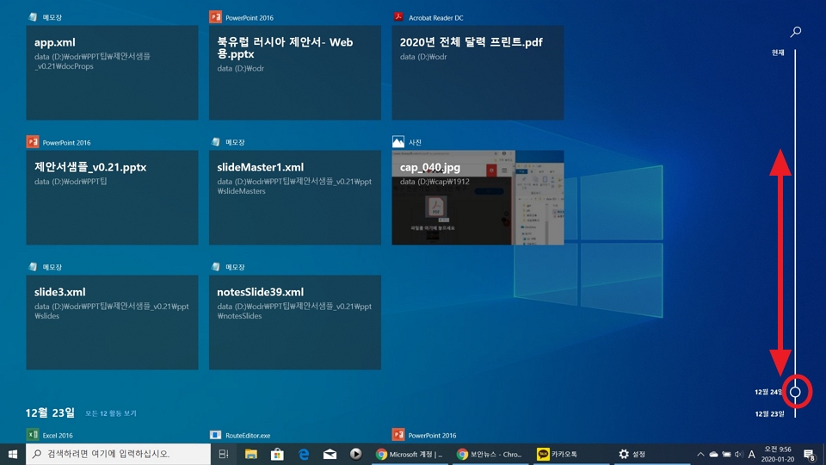
Task: Open slide3.xml activity card
Action: pyautogui.click(x=112, y=322)
